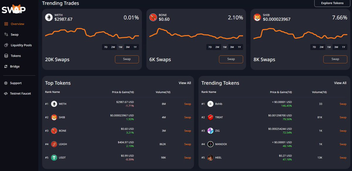
Task: Click the SHIB token icon in Top Tokens
Action: 54,117
